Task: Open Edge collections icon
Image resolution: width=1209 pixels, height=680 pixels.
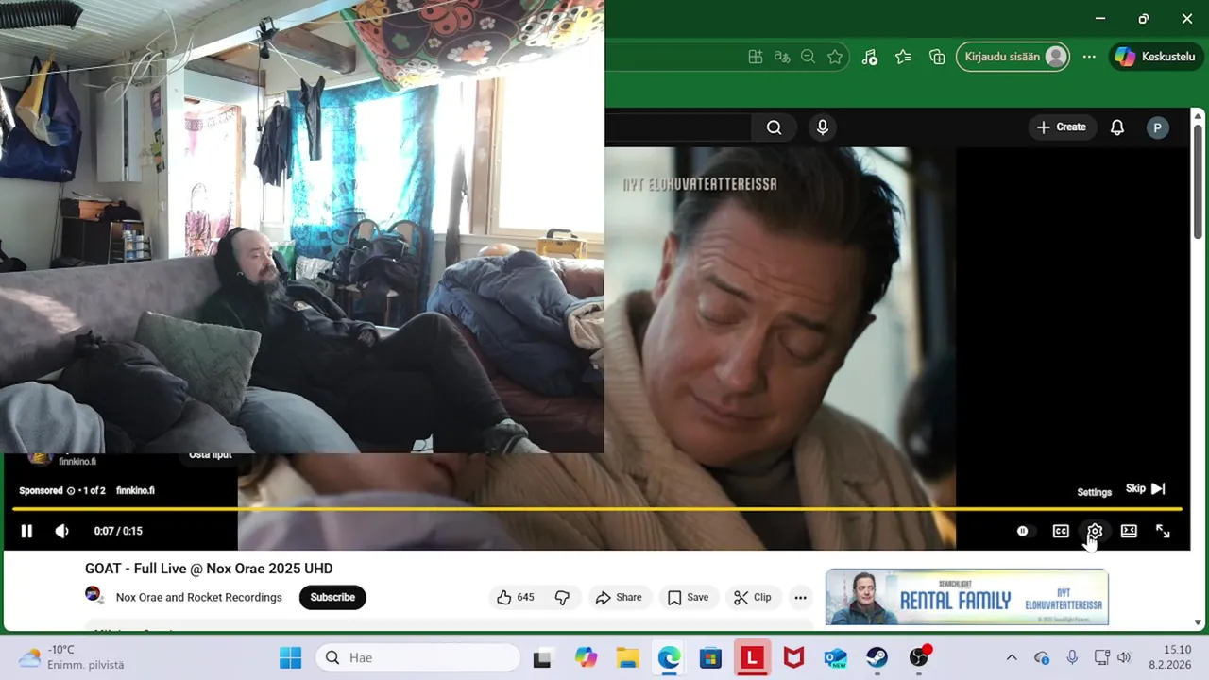Action: (937, 57)
